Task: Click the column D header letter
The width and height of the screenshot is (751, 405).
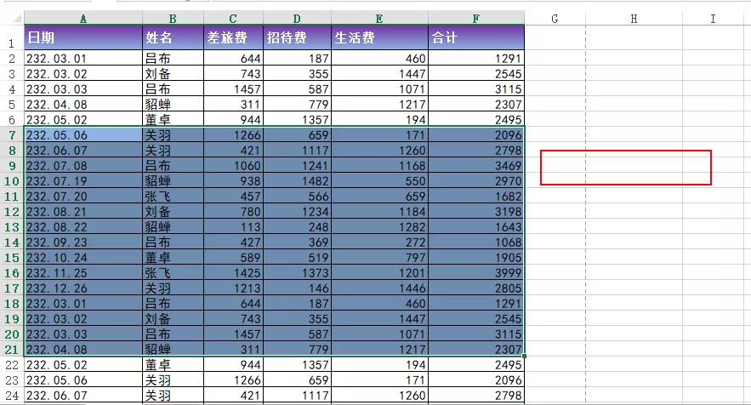Action: 297,19
